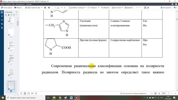Click the Print icon
Viewport: 178px width, 100px height.
tap(45, 7)
